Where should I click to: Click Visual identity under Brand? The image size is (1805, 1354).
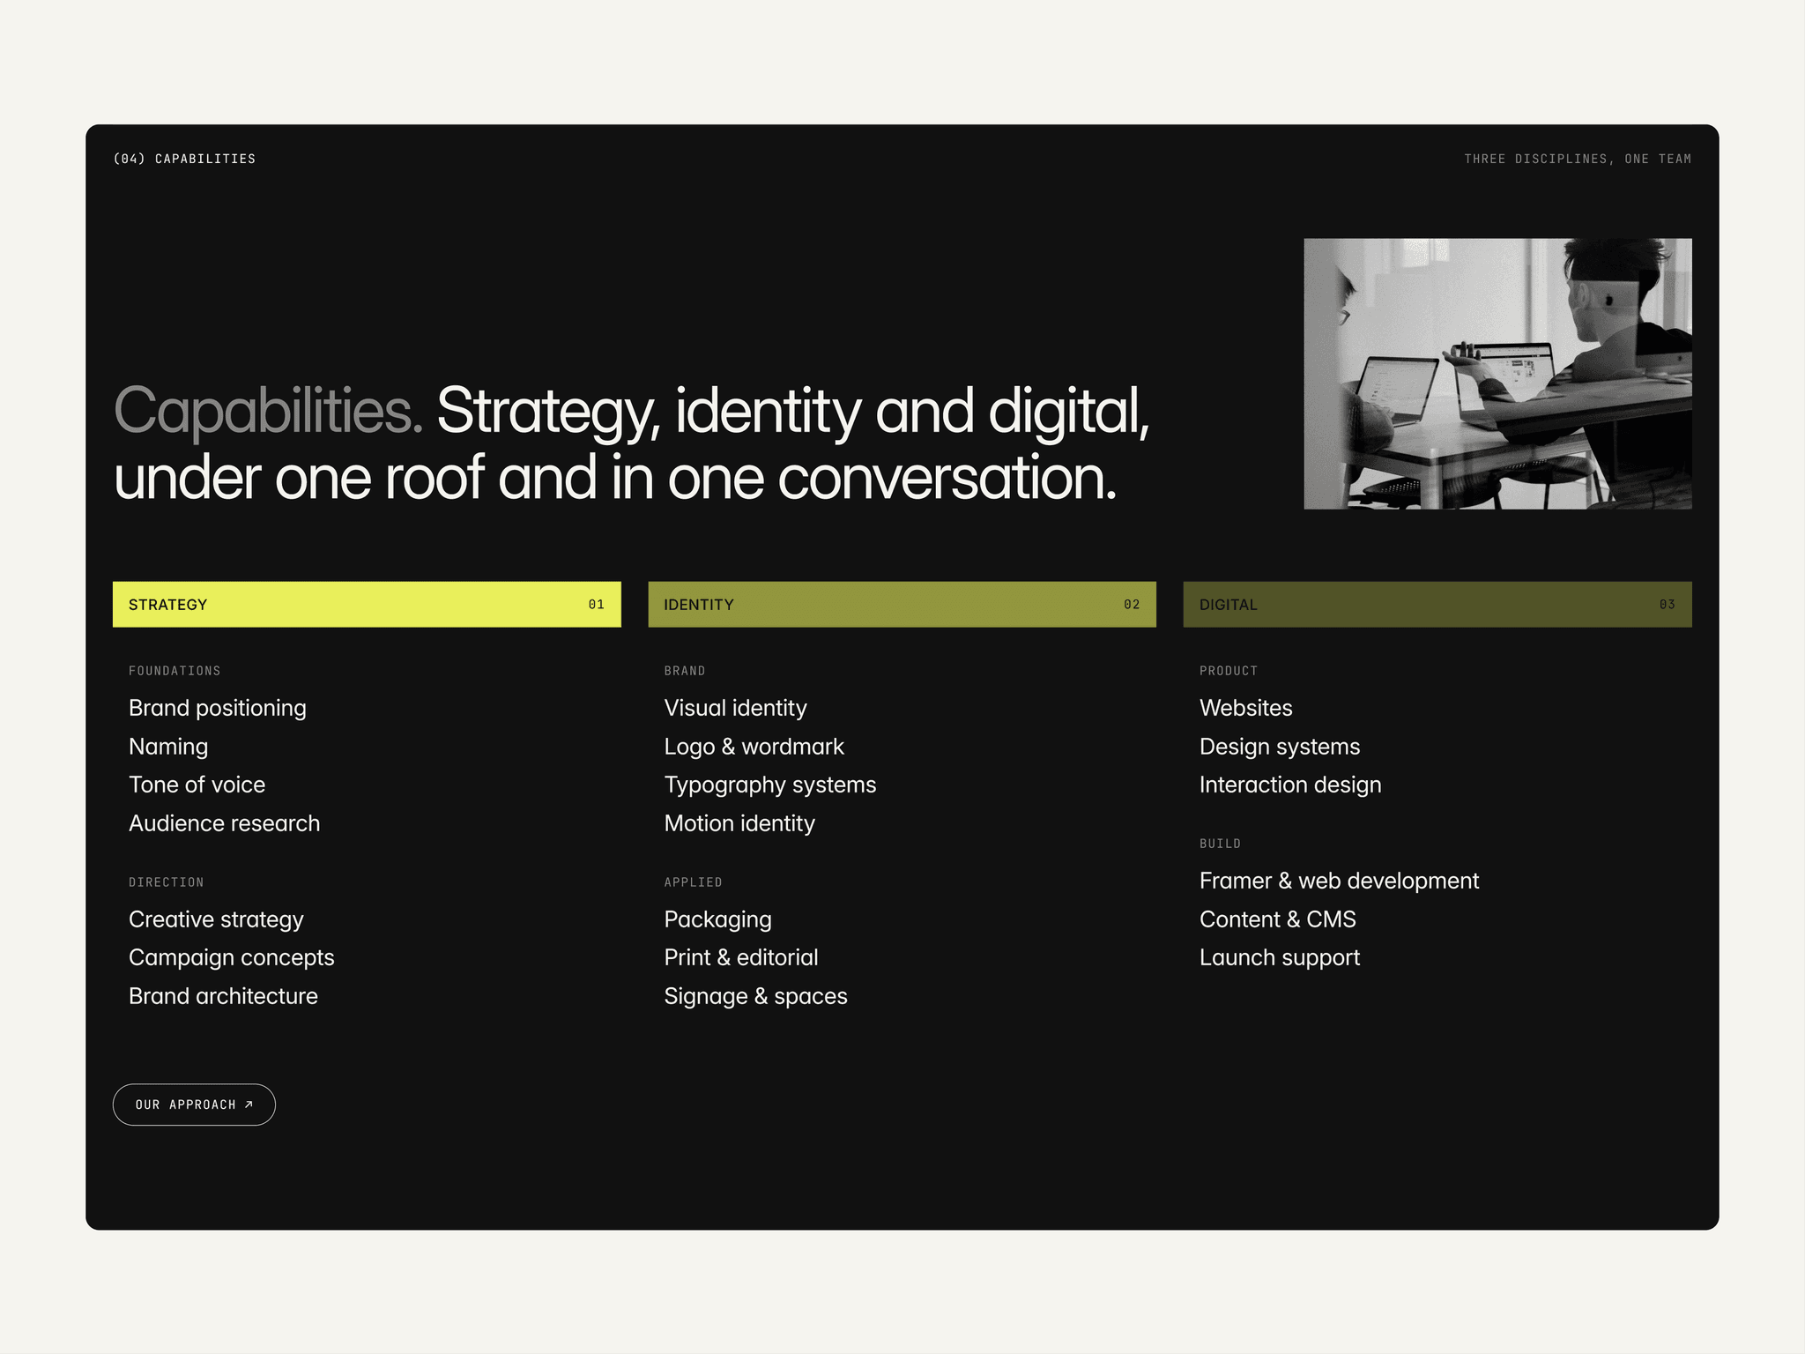pyautogui.click(x=735, y=708)
